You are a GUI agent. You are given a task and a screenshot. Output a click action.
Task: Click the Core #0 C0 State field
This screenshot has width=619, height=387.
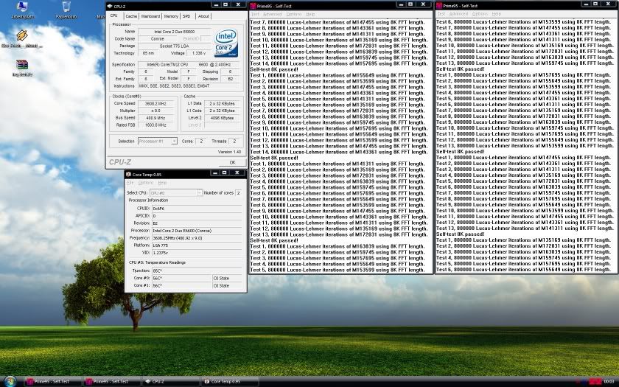pos(227,278)
